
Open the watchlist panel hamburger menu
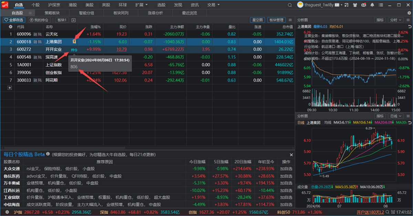(290, 20)
